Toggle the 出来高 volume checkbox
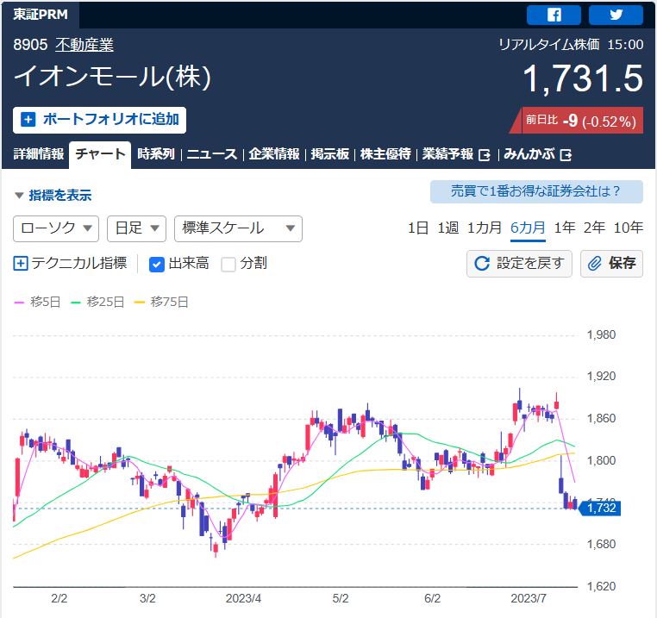The width and height of the screenshot is (657, 618). (157, 265)
